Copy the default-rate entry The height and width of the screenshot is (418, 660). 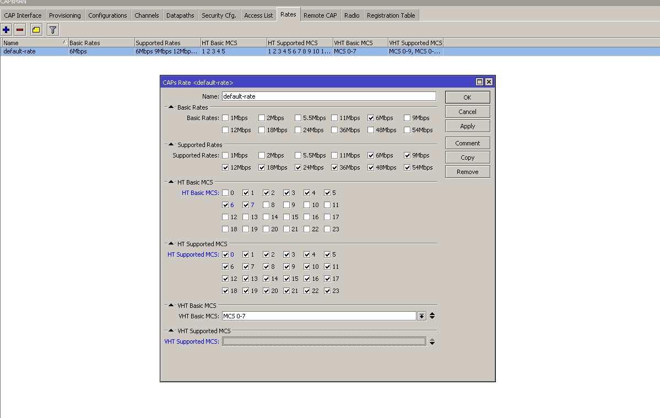click(x=467, y=157)
